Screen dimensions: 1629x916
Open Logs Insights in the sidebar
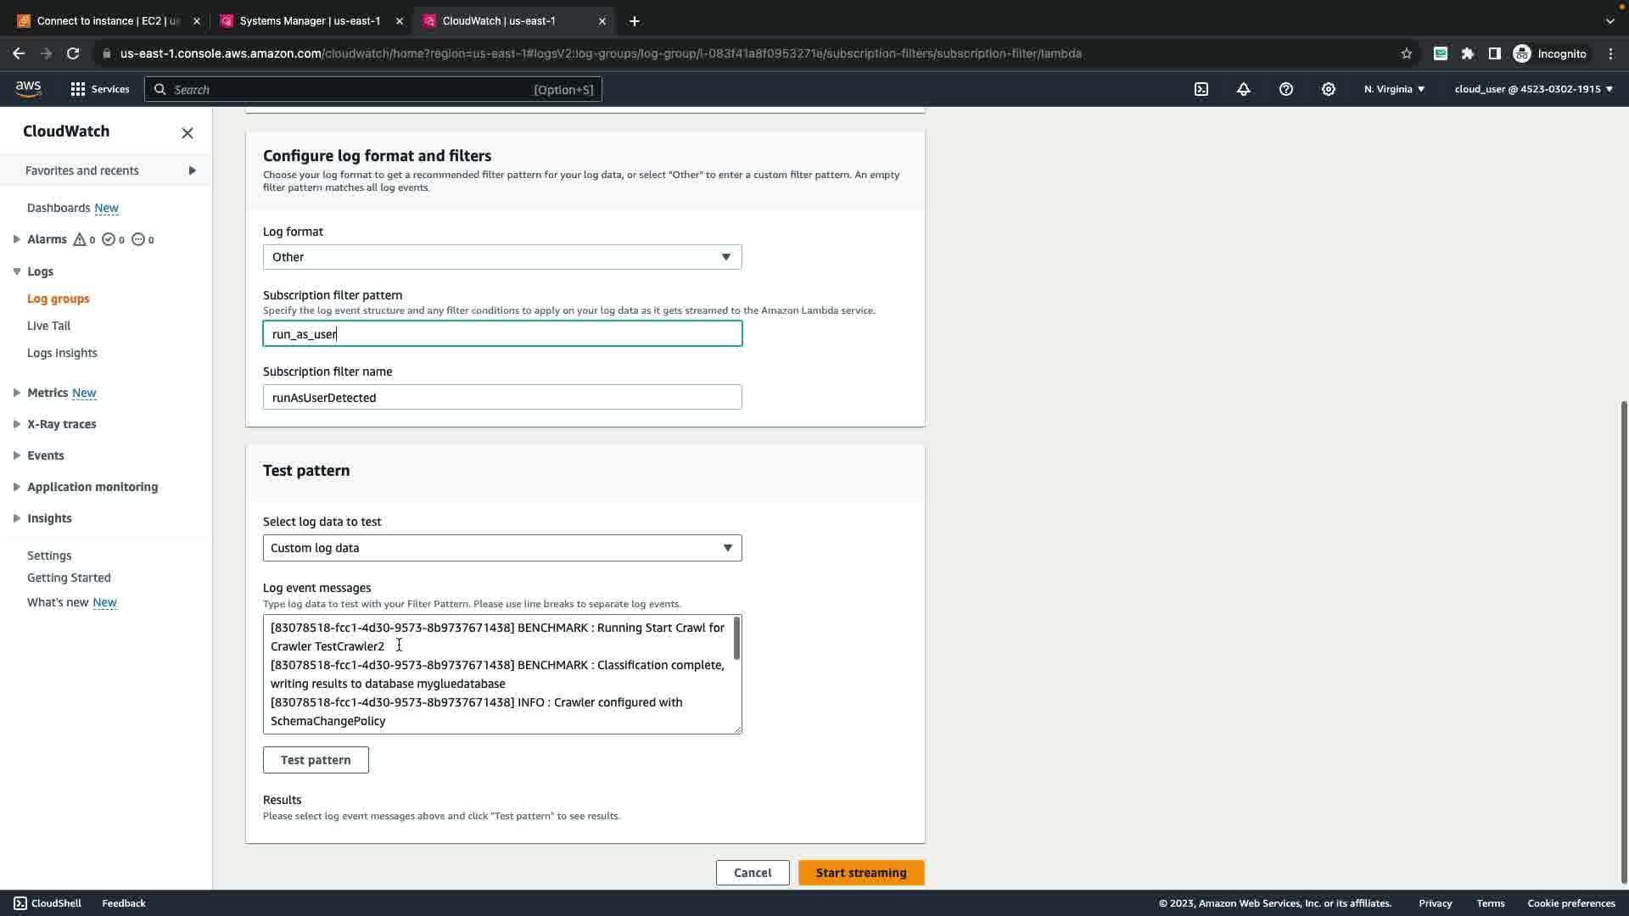tap(62, 353)
